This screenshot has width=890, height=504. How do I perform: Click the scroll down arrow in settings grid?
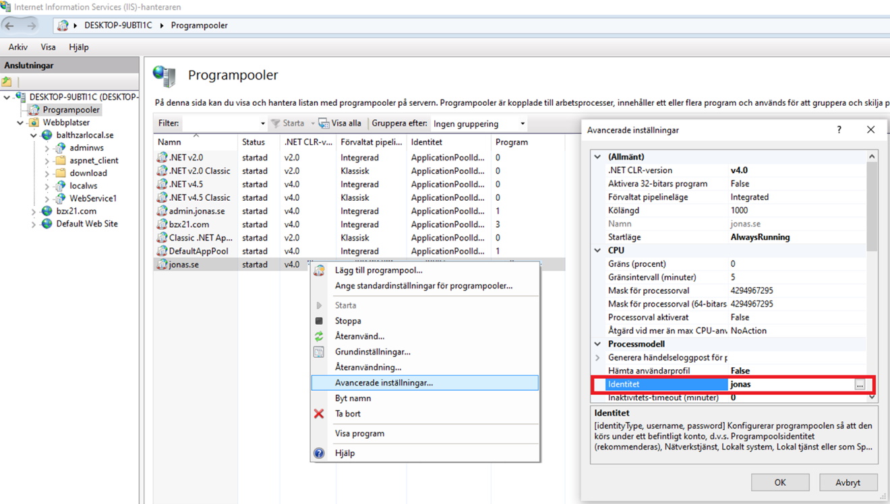pyautogui.click(x=872, y=397)
